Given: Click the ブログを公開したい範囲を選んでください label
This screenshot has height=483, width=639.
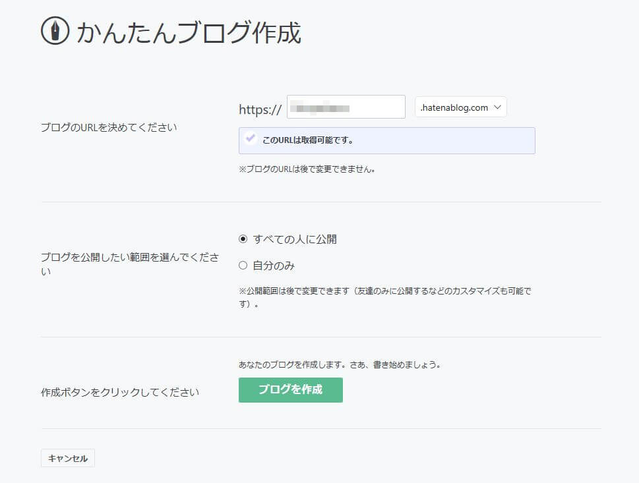Looking at the screenshot, I should tap(130, 264).
